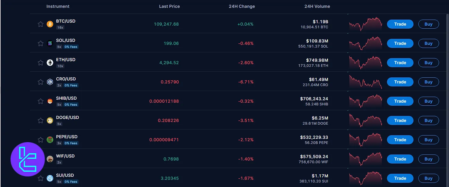Screen dimensions: 449x187
Task: Favorite SHIB/USD with its star icon
Action: [x=41, y=101]
